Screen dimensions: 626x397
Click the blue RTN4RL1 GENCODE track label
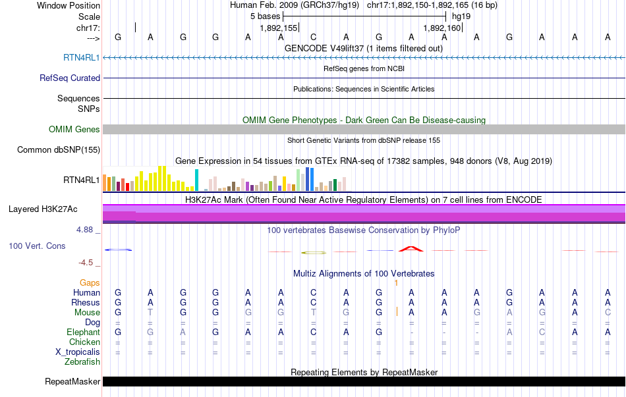tap(82, 58)
